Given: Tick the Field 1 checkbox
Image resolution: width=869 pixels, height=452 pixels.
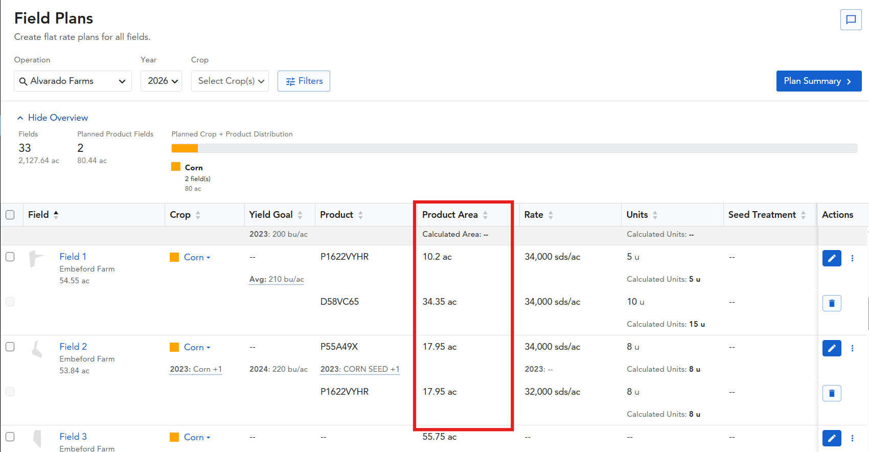Looking at the screenshot, I should coord(10,257).
